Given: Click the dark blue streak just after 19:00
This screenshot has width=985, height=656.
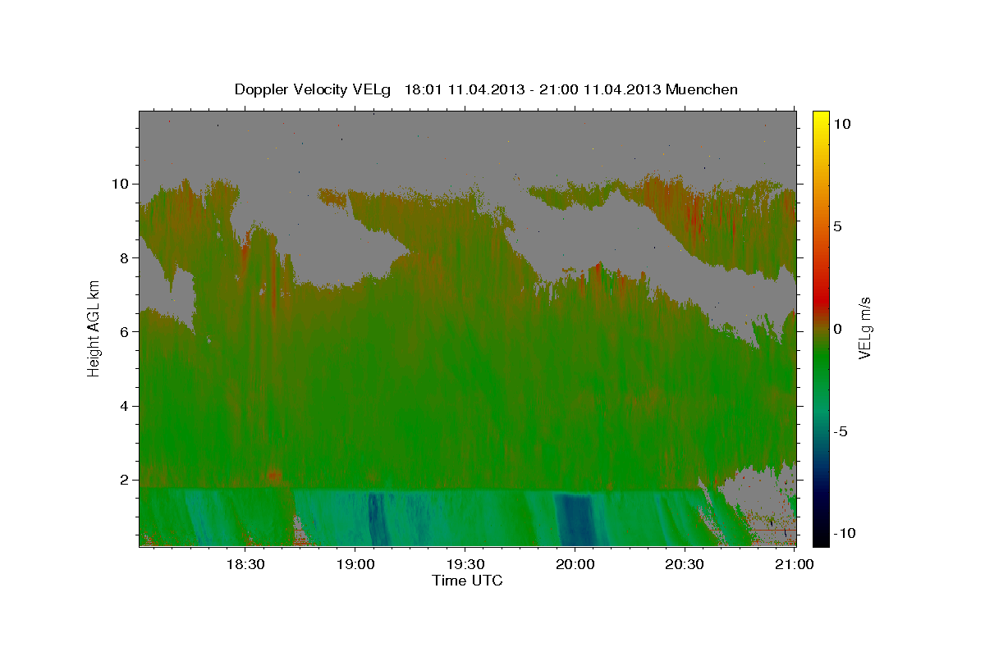Looking at the screenshot, I should (377, 518).
